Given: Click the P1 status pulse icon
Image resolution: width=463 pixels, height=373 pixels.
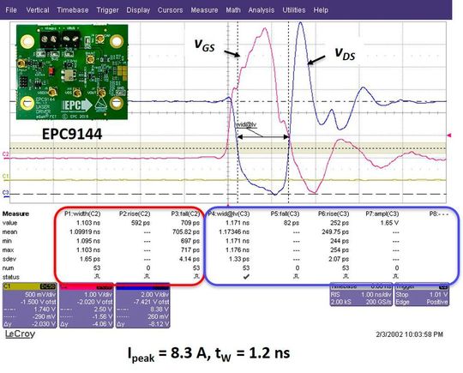Looking at the screenshot, I should 98,277.
